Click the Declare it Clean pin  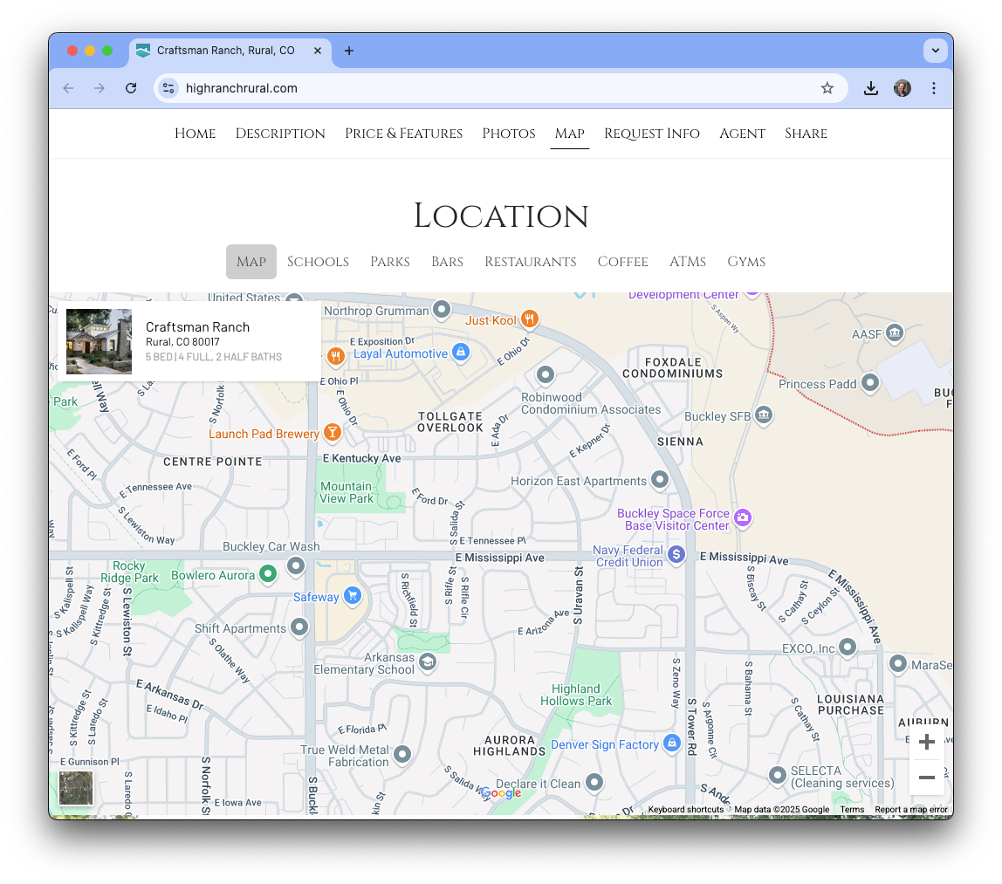pos(594,782)
